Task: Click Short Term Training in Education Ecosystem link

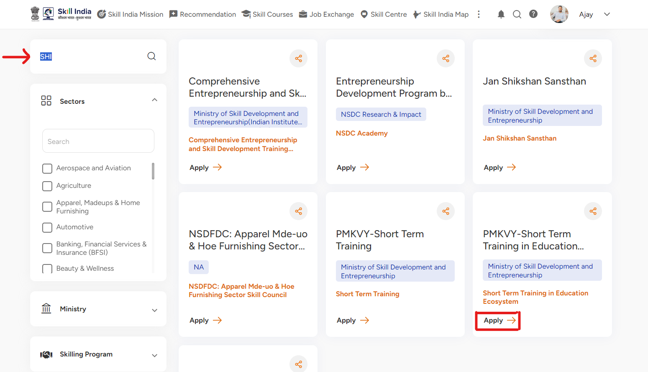Action: point(535,297)
